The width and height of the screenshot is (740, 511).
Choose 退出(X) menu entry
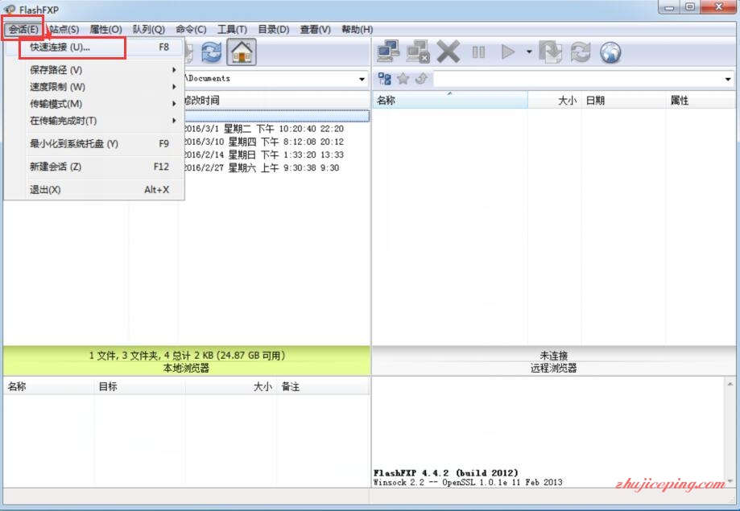click(94, 190)
